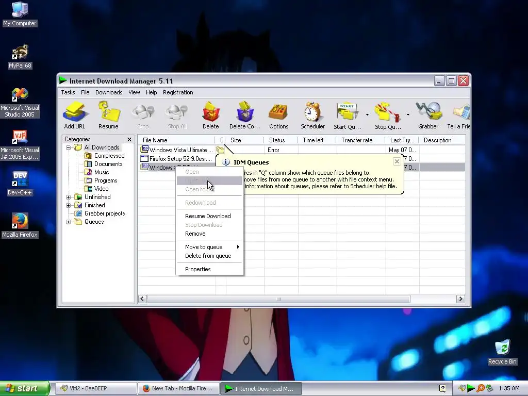Open the Tasks menu
Image resolution: width=528 pixels, height=396 pixels.
(68, 92)
